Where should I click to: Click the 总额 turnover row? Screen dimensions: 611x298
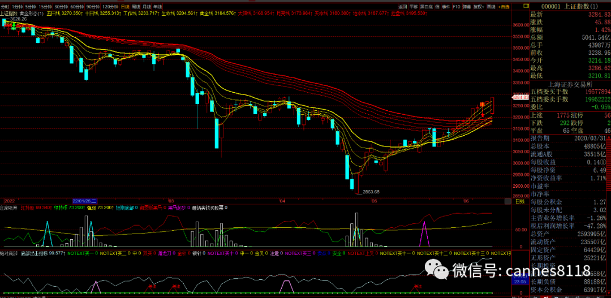coord(570,37)
